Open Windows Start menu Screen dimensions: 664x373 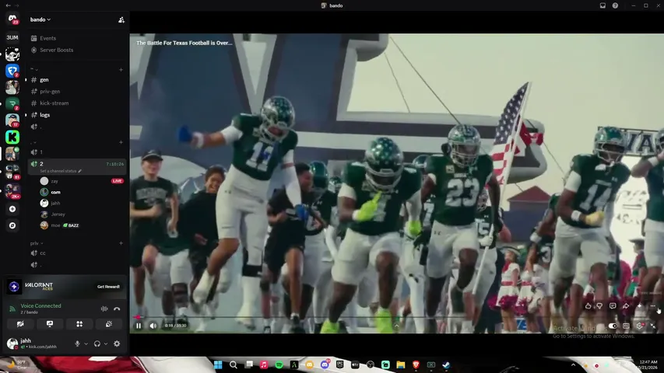pyautogui.click(x=218, y=364)
